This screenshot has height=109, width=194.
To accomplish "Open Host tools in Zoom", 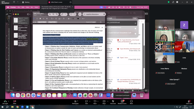I will point(113,102).
